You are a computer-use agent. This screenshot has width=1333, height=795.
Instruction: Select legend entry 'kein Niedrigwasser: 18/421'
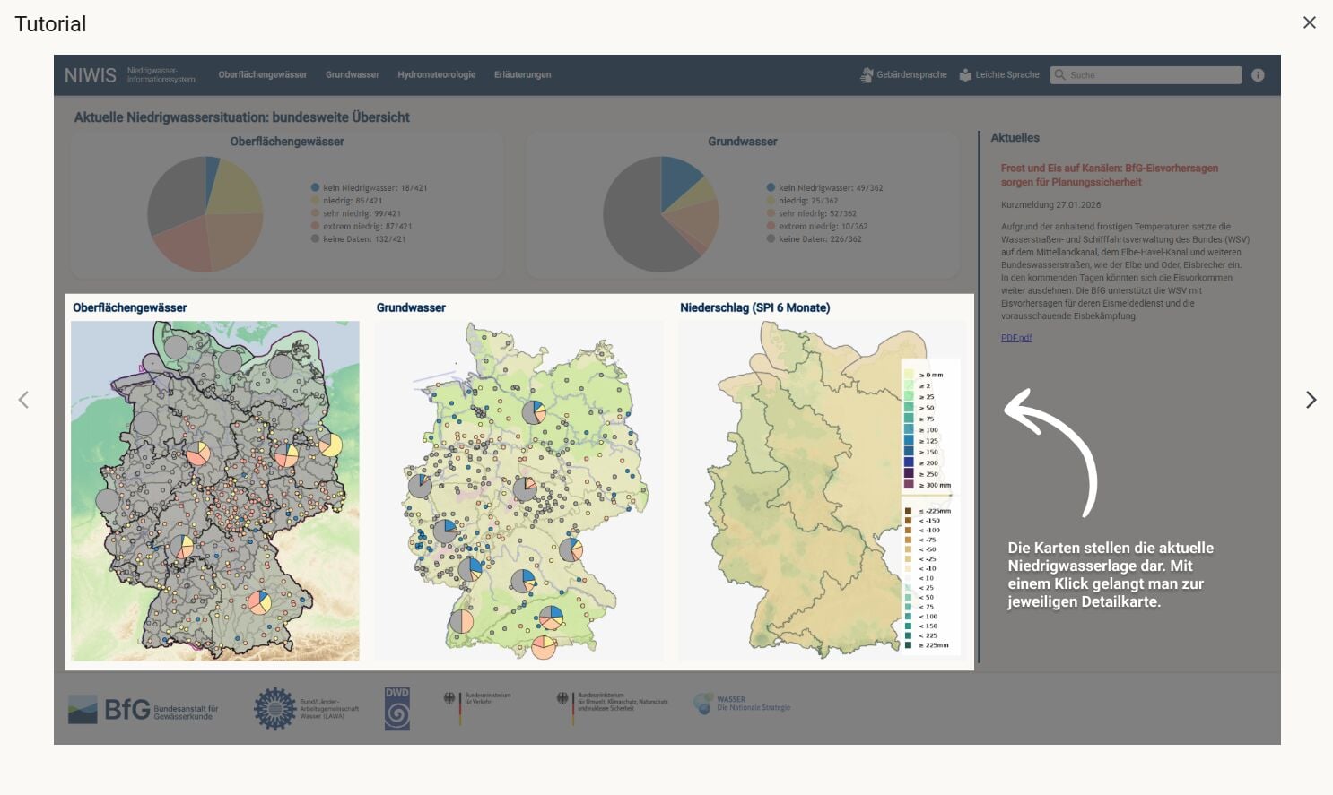[369, 188]
